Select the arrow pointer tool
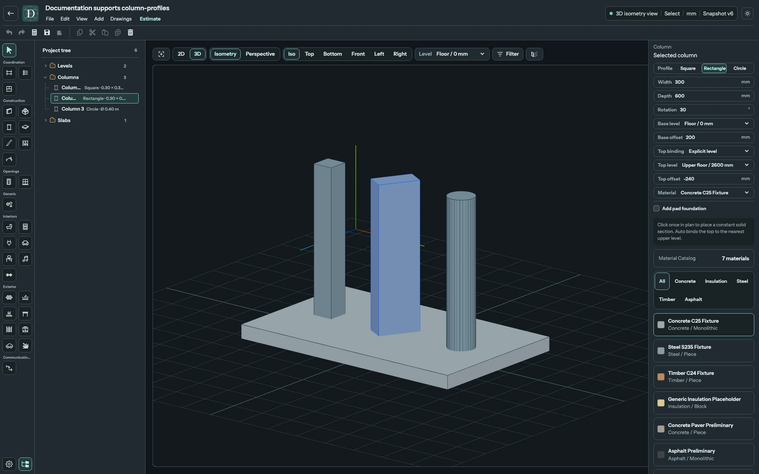The image size is (759, 474). [9, 50]
